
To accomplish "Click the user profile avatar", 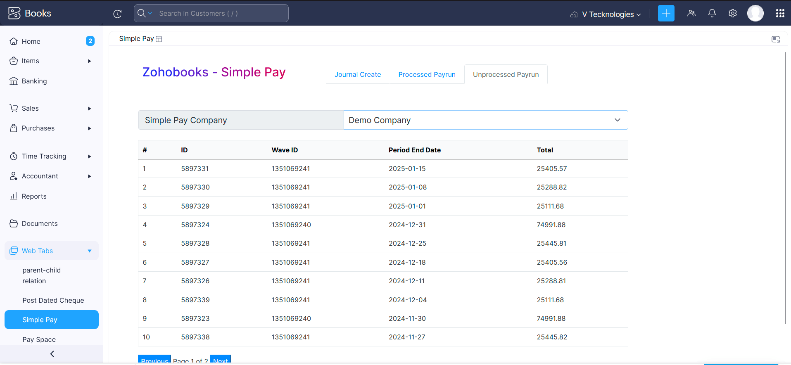I will click(x=755, y=13).
